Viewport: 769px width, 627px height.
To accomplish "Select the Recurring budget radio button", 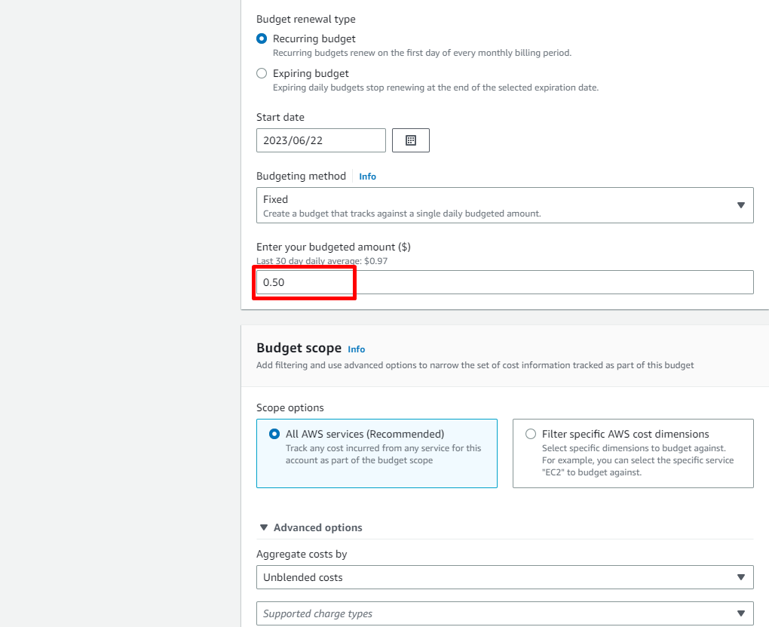I will click(262, 38).
